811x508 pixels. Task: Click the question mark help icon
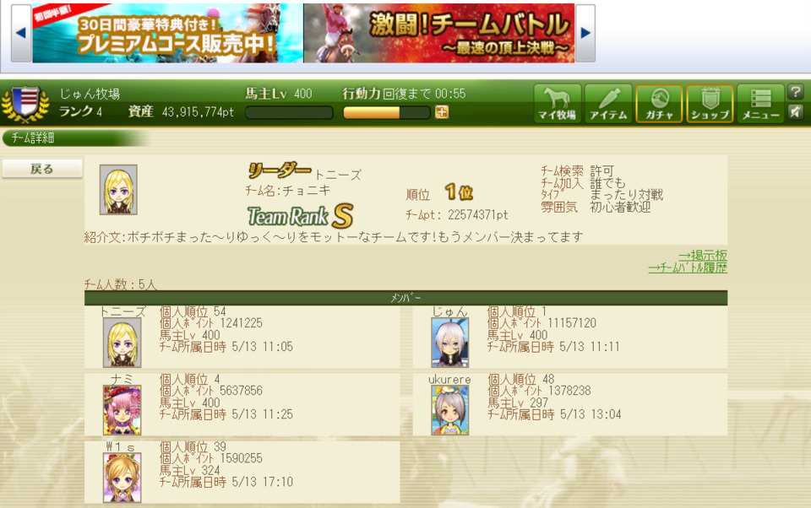click(x=796, y=92)
